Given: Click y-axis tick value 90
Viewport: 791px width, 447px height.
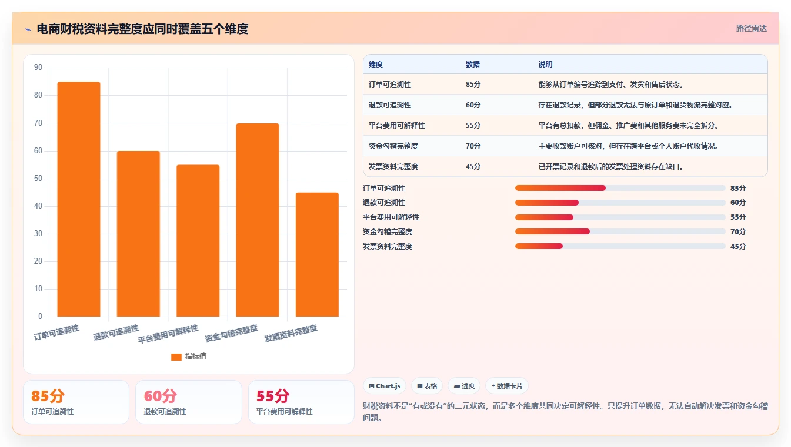Looking at the screenshot, I should point(38,68).
